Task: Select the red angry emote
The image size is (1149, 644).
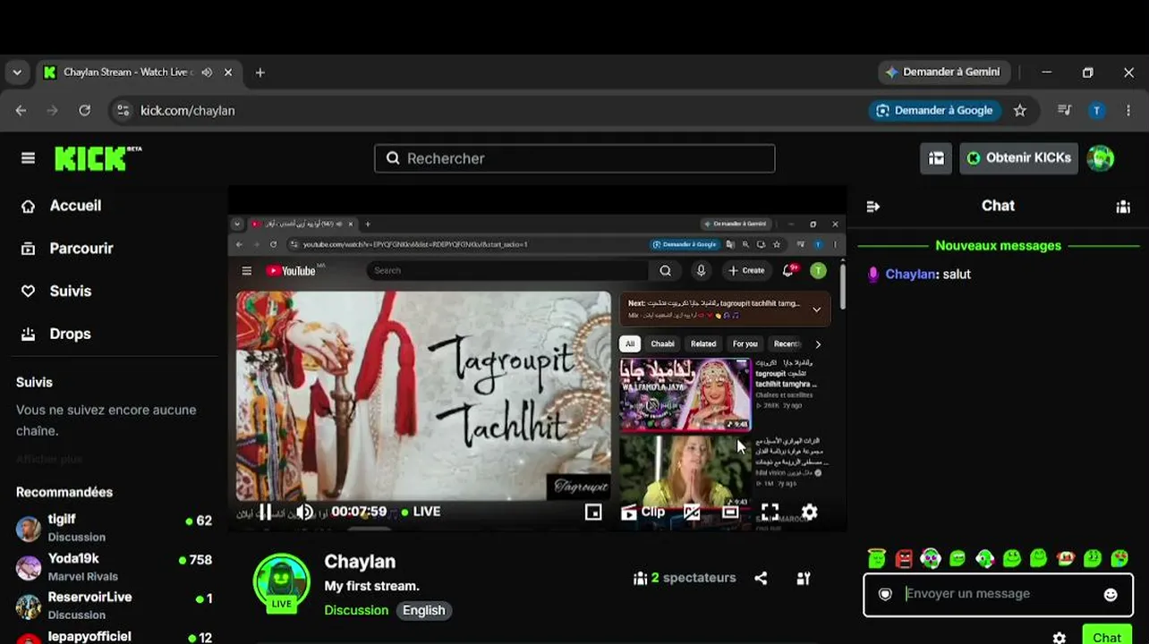Action: 904,559
